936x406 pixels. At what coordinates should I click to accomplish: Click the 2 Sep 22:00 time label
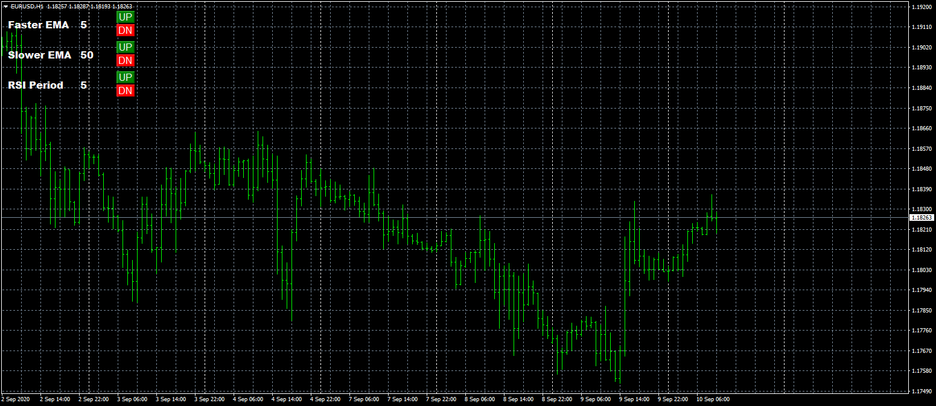click(x=93, y=399)
